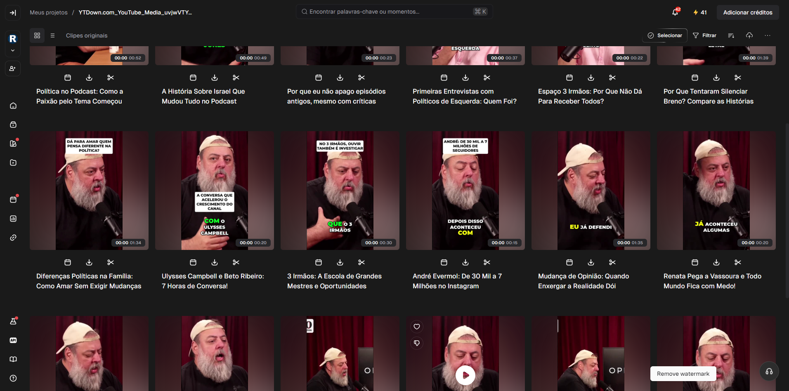
Task: Open the Filtrar filter options
Action: click(x=704, y=35)
